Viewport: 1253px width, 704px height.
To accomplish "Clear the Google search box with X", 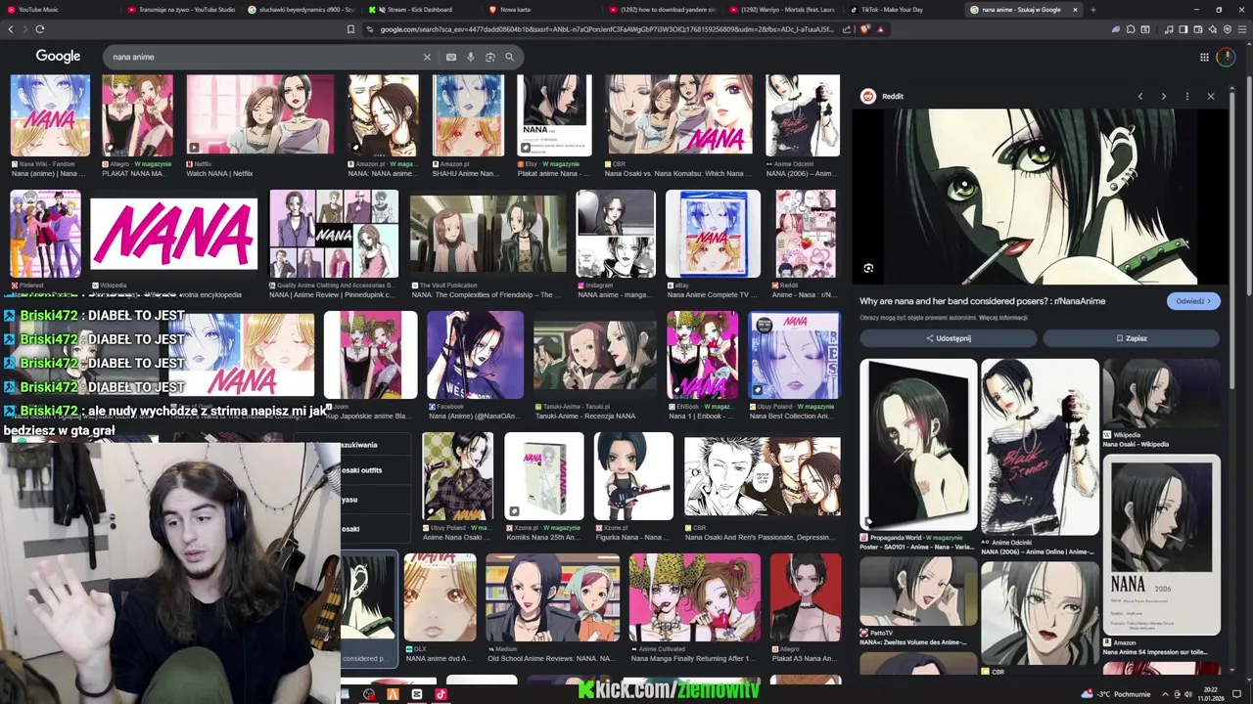I will tap(427, 57).
